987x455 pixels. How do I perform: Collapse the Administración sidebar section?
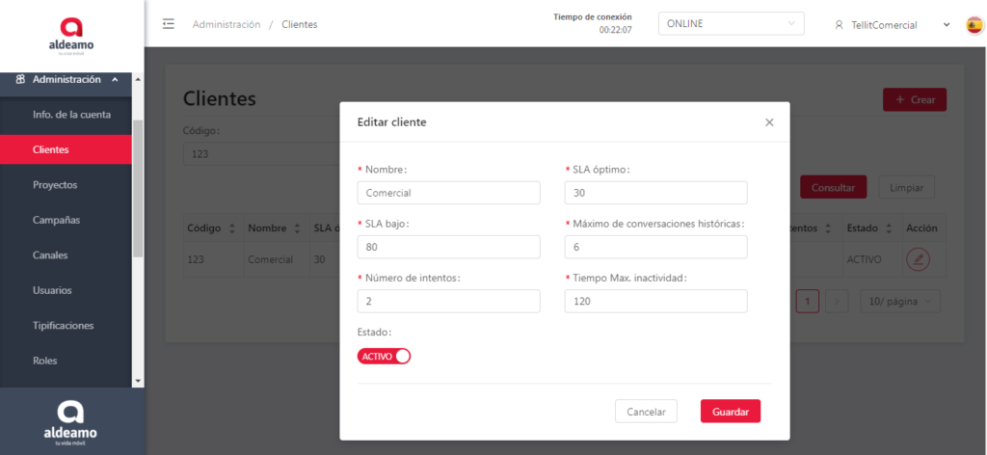click(x=116, y=79)
